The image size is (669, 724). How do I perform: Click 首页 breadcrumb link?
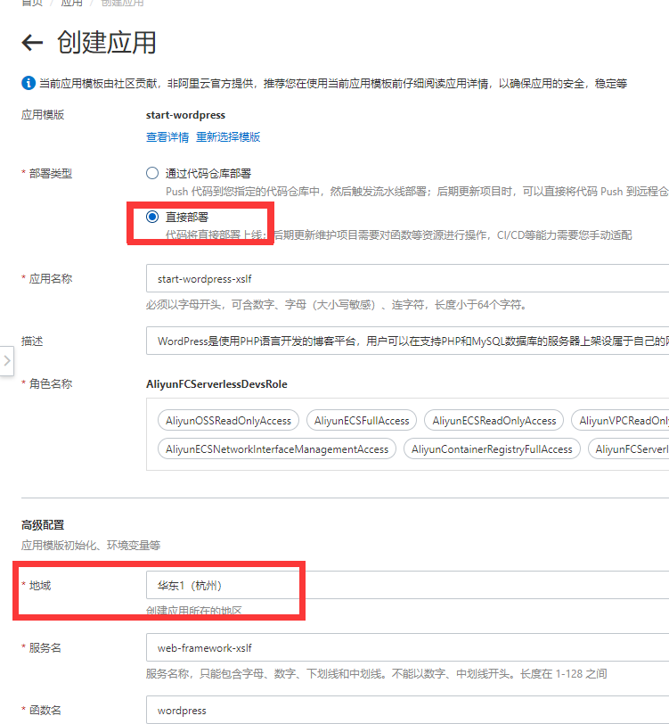tap(32, 3)
